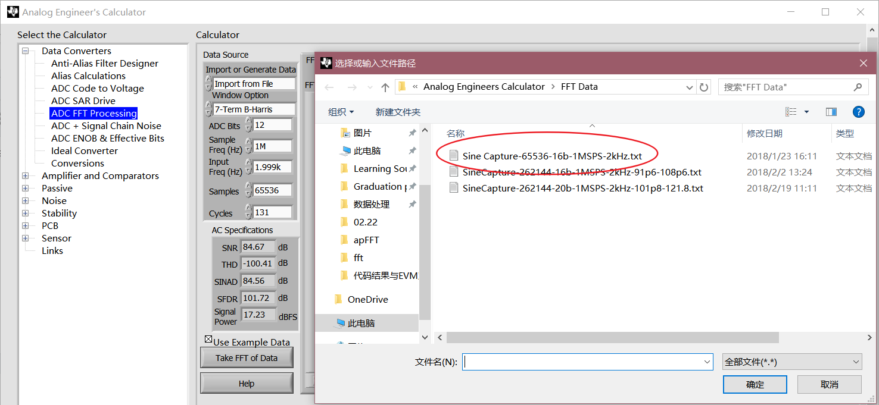Expand the Passive tree node
The width and height of the screenshot is (879, 405).
pyautogui.click(x=26, y=189)
